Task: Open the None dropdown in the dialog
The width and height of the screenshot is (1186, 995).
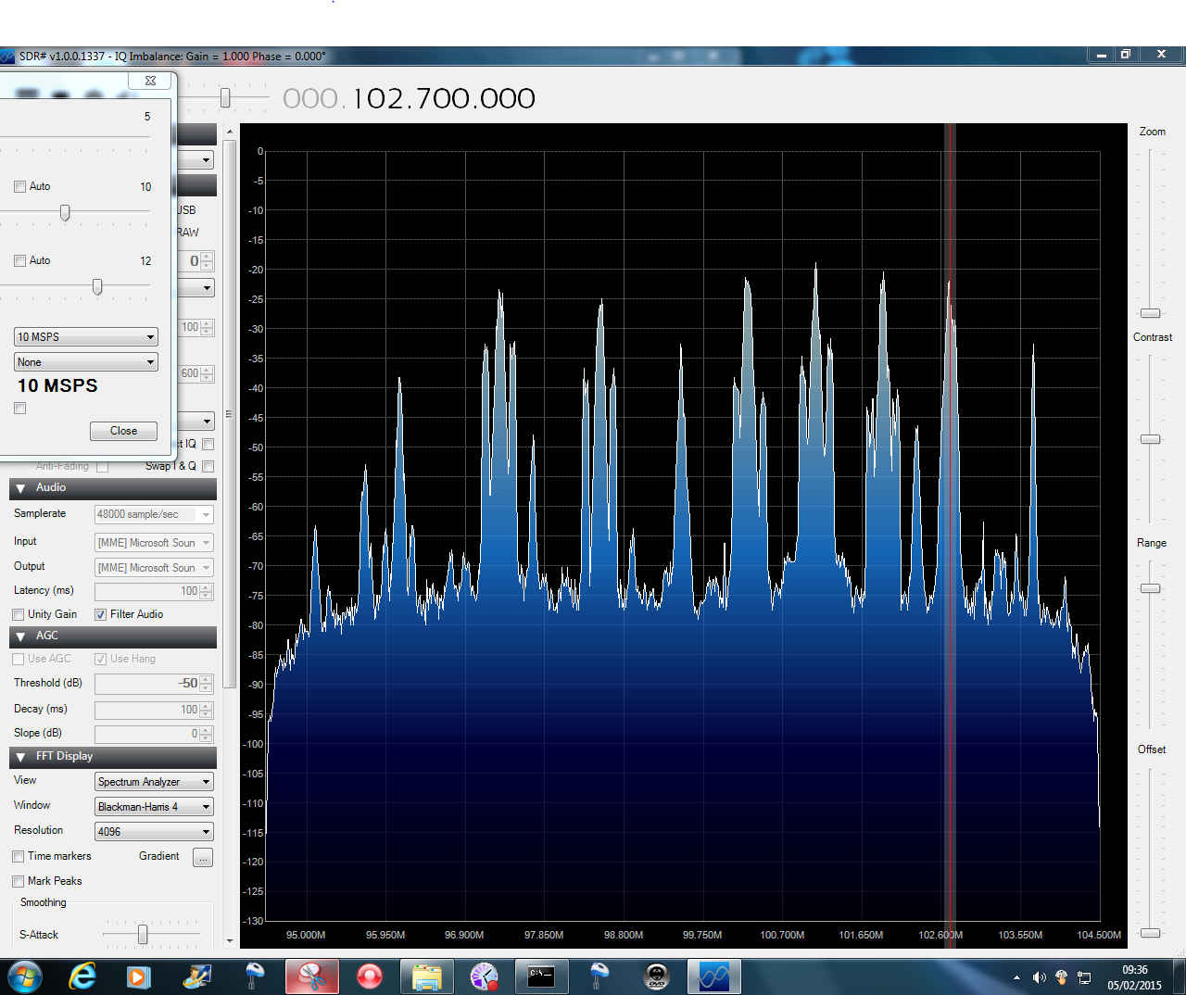Action: 86,362
